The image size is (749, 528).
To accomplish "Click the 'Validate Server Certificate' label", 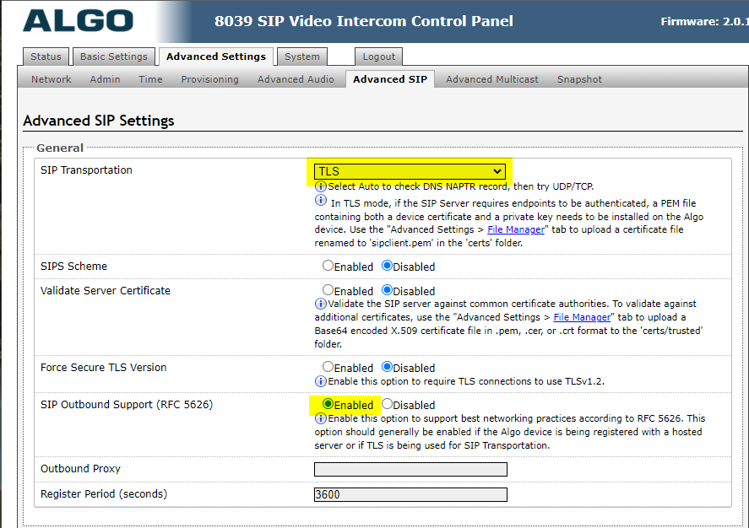I will [x=105, y=290].
